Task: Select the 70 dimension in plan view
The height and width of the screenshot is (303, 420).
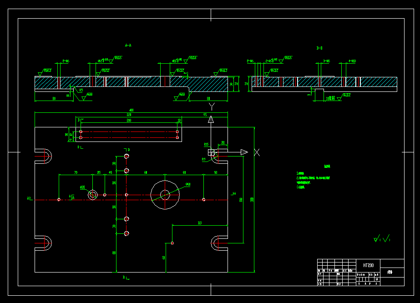Action: 76,172
